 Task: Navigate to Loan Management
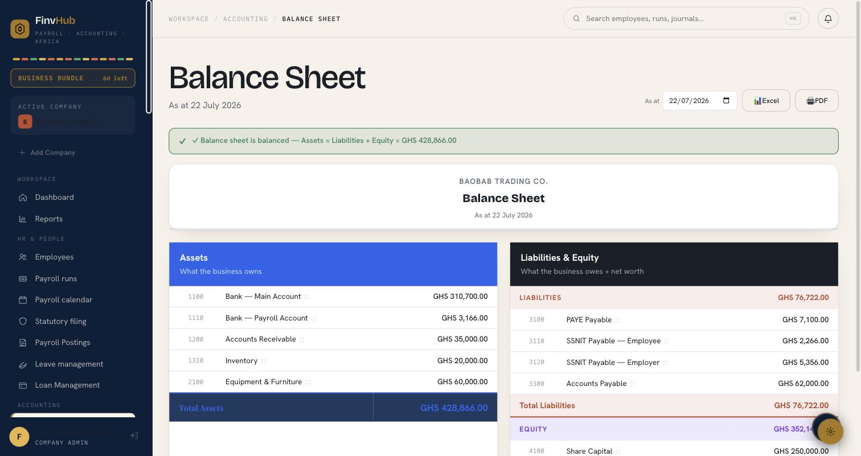point(73,385)
